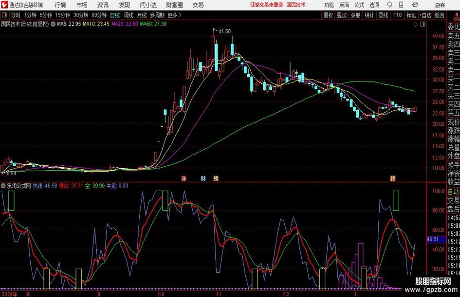This screenshot has width=460, height=297.
Task: Click the 统计 statistics button
Action: 369,15
